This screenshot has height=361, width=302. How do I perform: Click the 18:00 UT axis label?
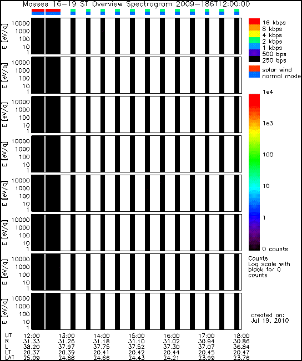[x=241, y=336]
